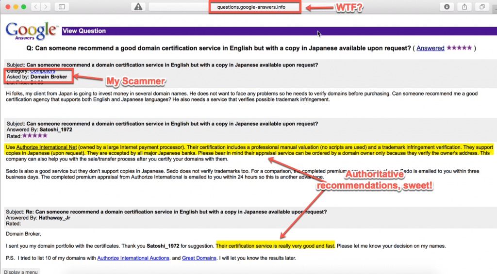Go back using the Safari back arrow
497x274 pixels.
[36, 7]
